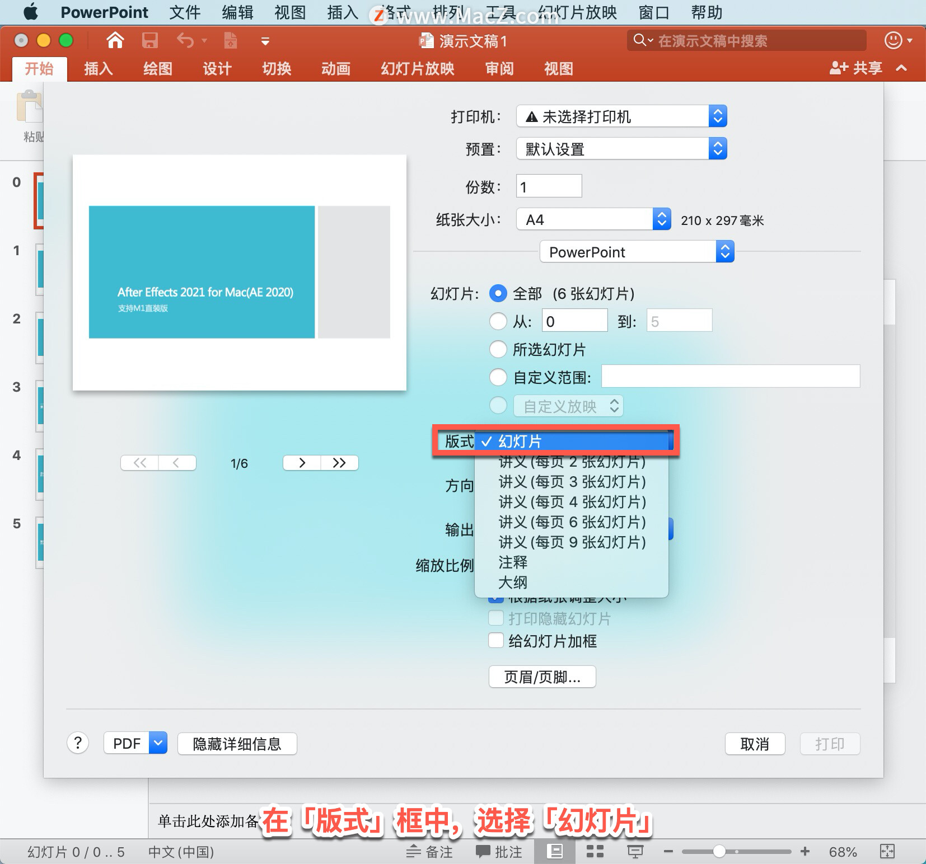Screen dimensions: 926x864
Task: Choose Notes (注释) layout option
Action: [572, 562]
